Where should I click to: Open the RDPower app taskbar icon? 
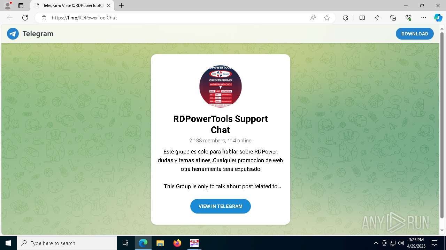point(194,243)
